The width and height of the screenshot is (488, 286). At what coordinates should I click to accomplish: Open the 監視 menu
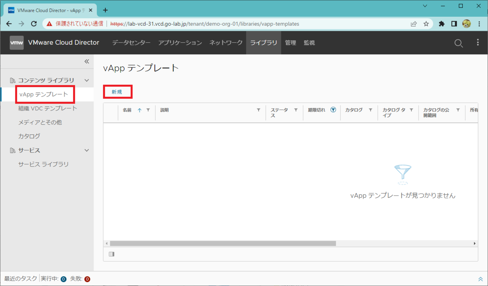pos(309,43)
